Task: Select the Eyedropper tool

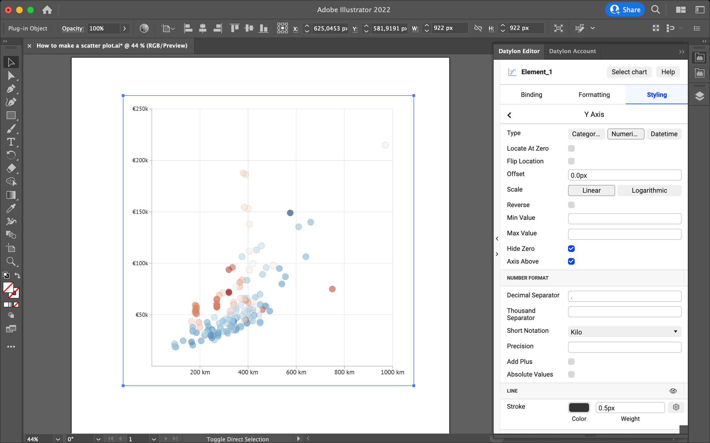Action: point(11,208)
